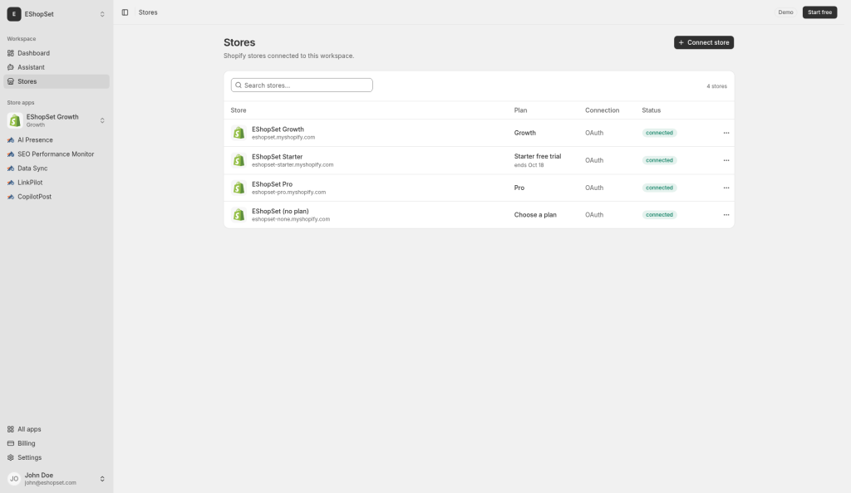
Task: Click the Settings gear icon
Action: [x=10, y=457]
